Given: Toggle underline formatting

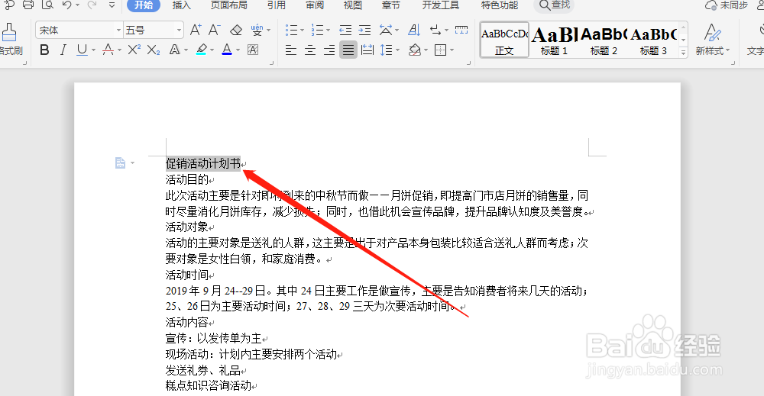Looking at the screenshot, I should tap(82, 50).
